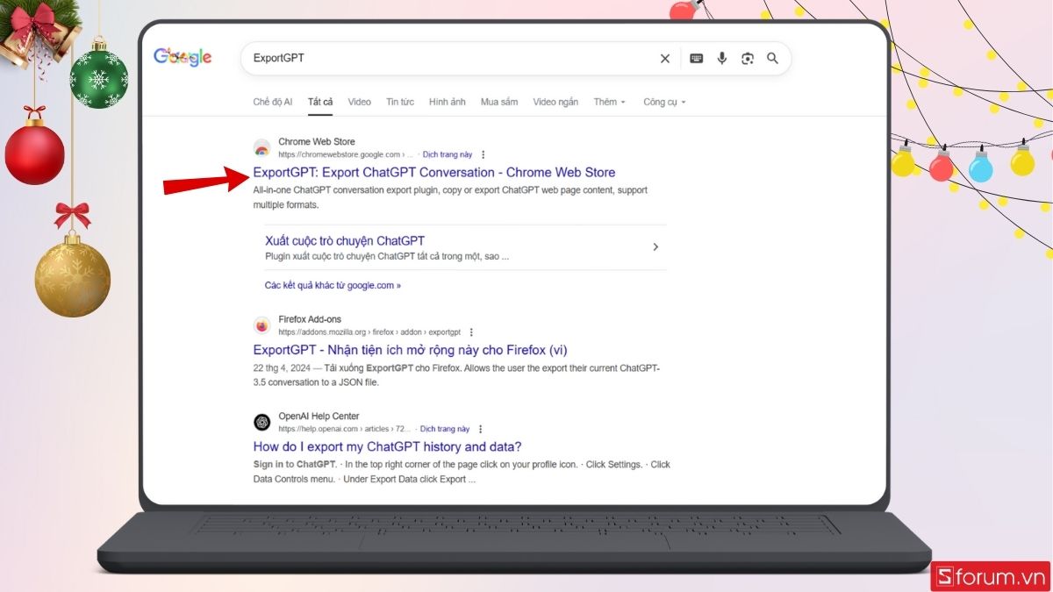Image resolution: width=1053 pixels, height=592 pixels.
Task: Clear the search query with the X icon
Action: tap(664, 58)
